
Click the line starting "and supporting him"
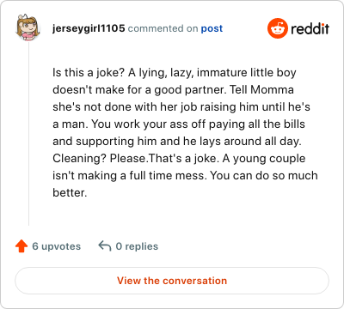[177, 142]
